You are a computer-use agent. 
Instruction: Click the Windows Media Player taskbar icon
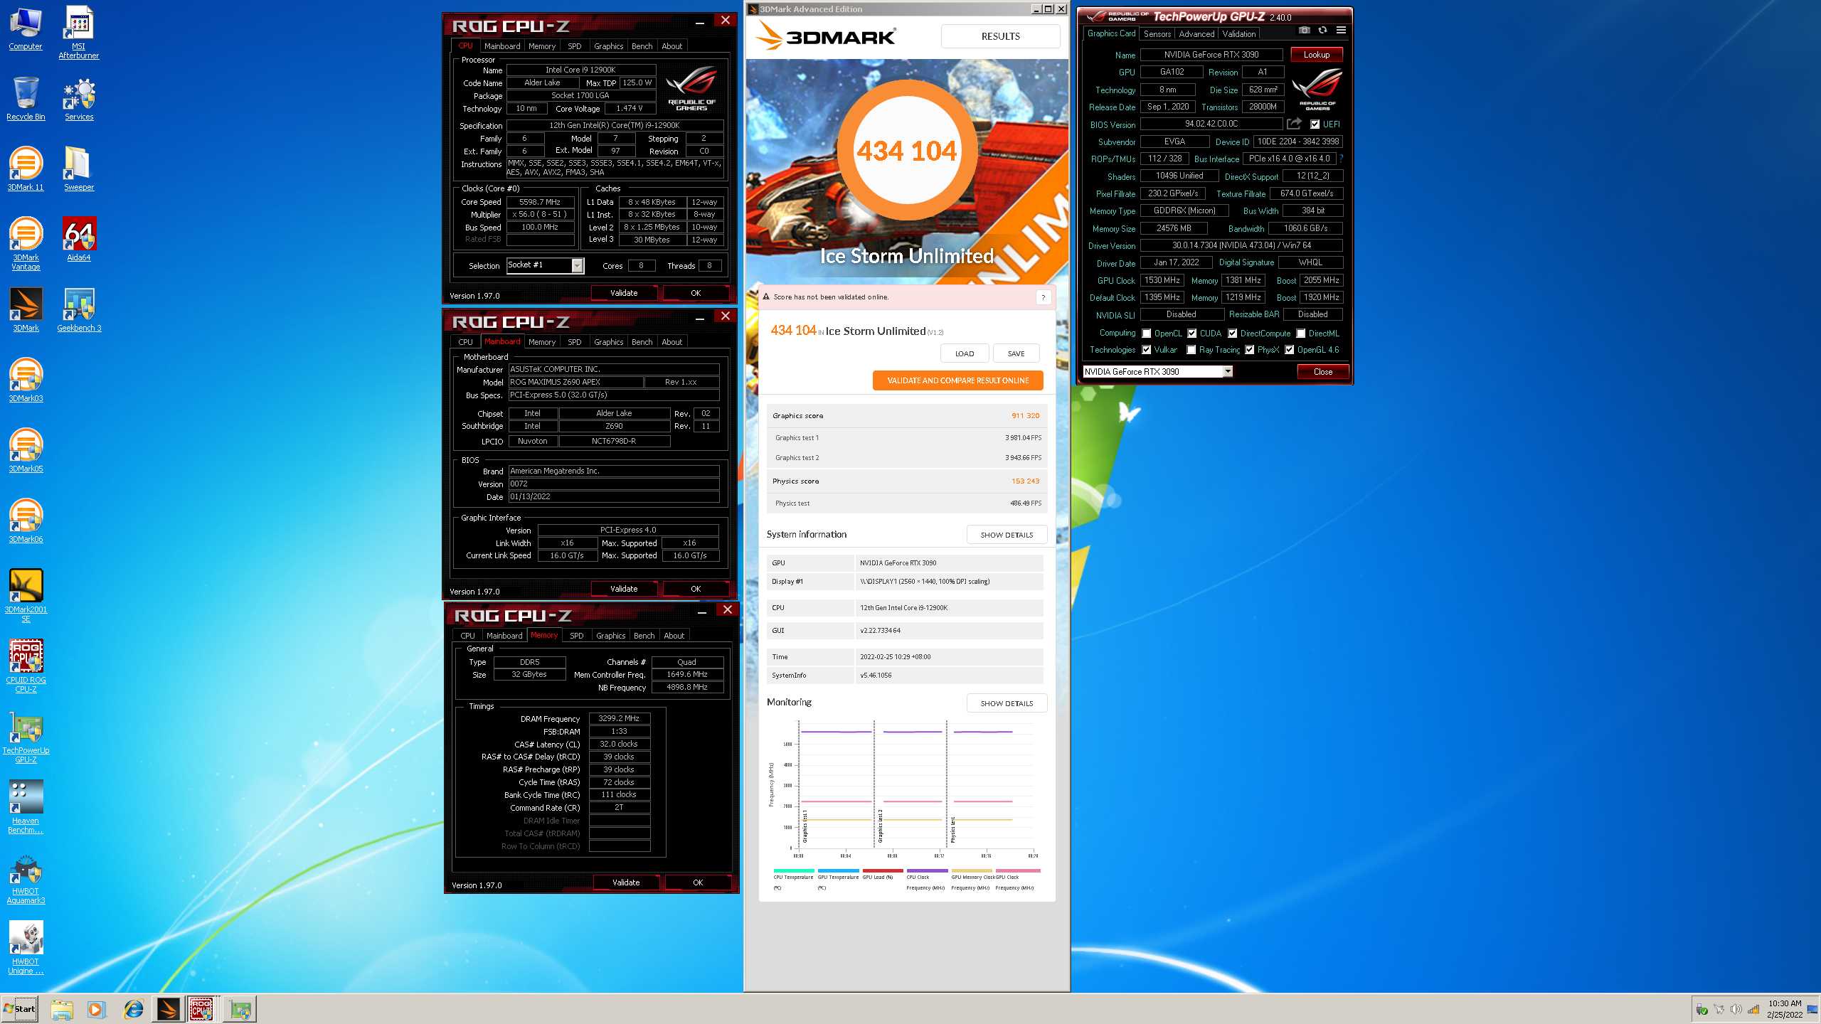[97, 1009]
